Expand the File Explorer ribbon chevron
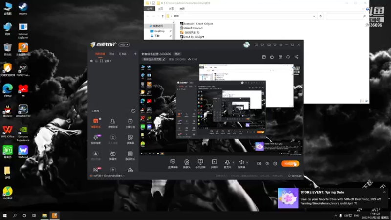The image size is (391, 220). tap(363, 9)
